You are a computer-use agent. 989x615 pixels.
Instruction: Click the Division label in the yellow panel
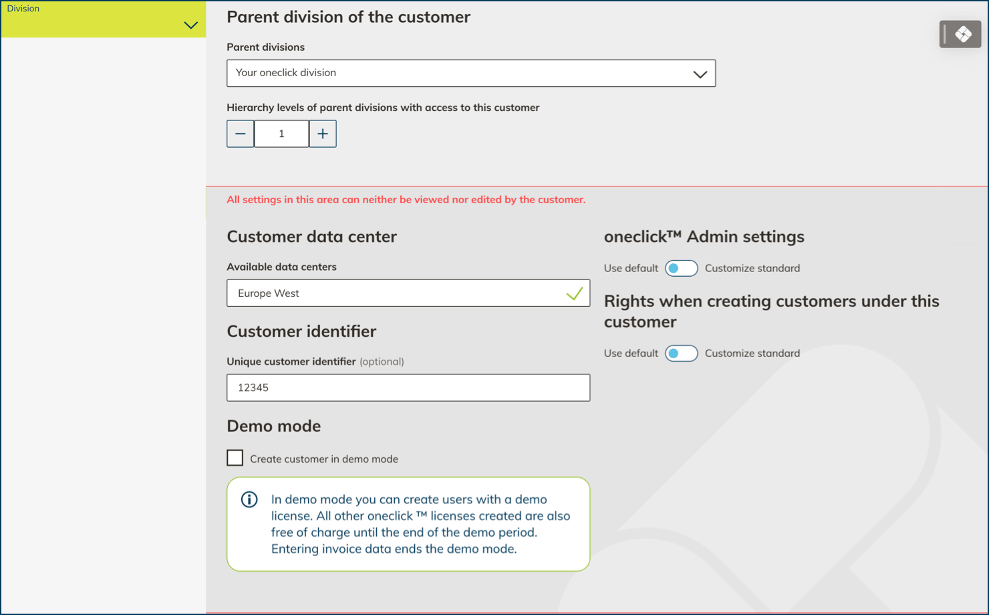(23, 9)
